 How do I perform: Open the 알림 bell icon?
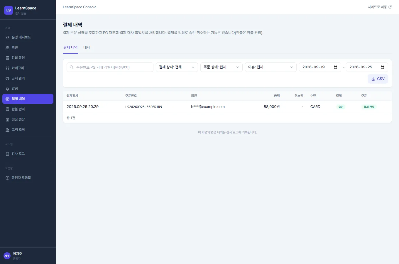(8, 89)
